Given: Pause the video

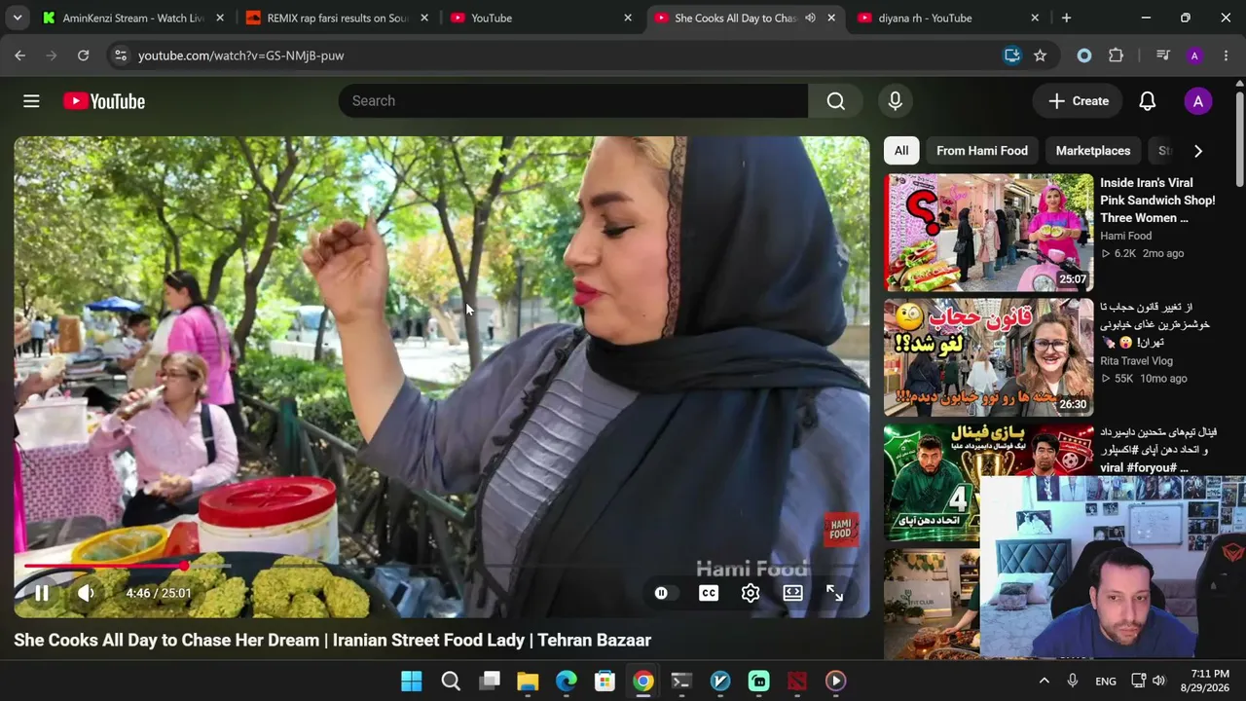Looking at the screenshot, I should click(x=42, y=593).
